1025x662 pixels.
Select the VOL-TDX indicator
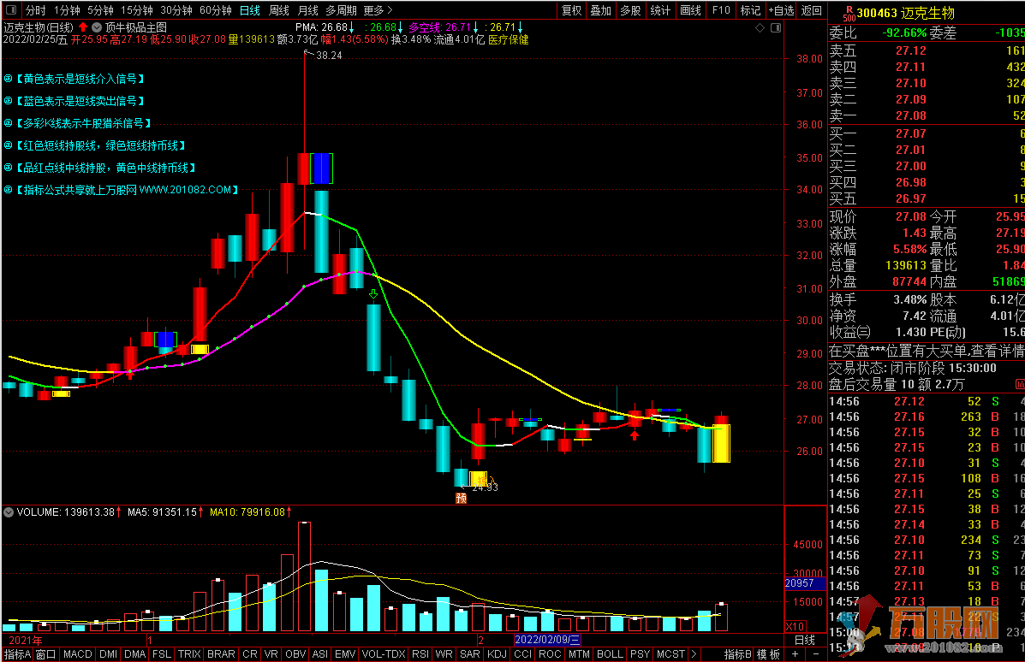384,654
